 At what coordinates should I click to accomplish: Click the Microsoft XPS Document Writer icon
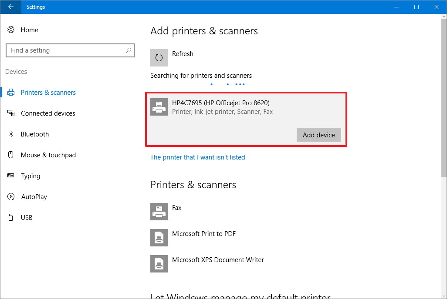[159, 264]
